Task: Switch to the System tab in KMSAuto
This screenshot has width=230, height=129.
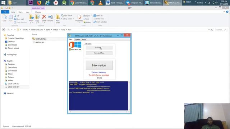Action: tap(78, 39)
